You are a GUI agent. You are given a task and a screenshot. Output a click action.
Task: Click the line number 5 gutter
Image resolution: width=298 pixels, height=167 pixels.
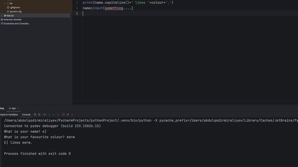coord(77,13)
